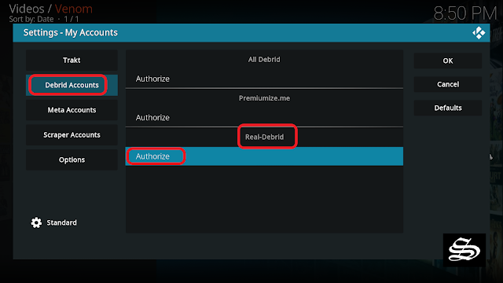Screen dimensions: 503x283
Task: Click the Kodi logo icon in dialog header
Action: pyautogui.click(x=479, y=33)
